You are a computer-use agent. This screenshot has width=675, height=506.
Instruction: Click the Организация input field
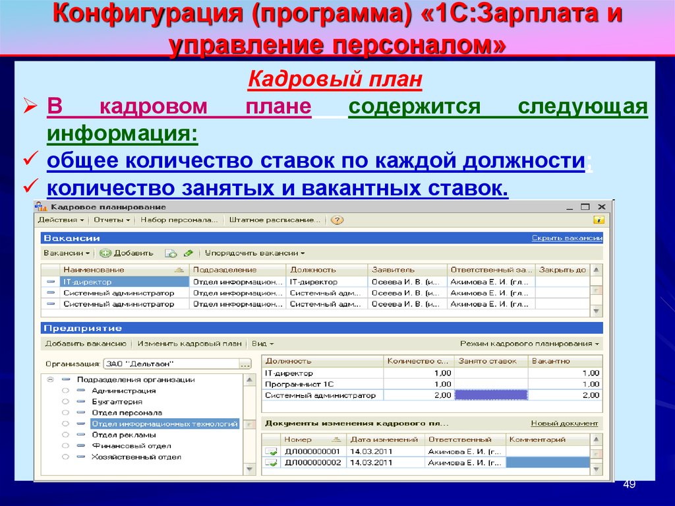click(x=172, y=364)
